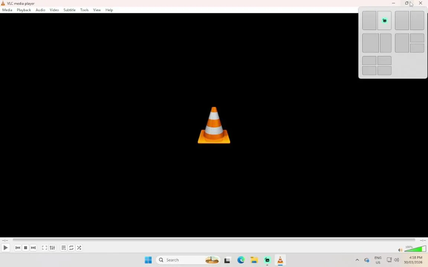The height and width of the screenshot is (267, 428).
Task: Snap to bottom-right quadrant of four-zone grid
Action: 384,70
